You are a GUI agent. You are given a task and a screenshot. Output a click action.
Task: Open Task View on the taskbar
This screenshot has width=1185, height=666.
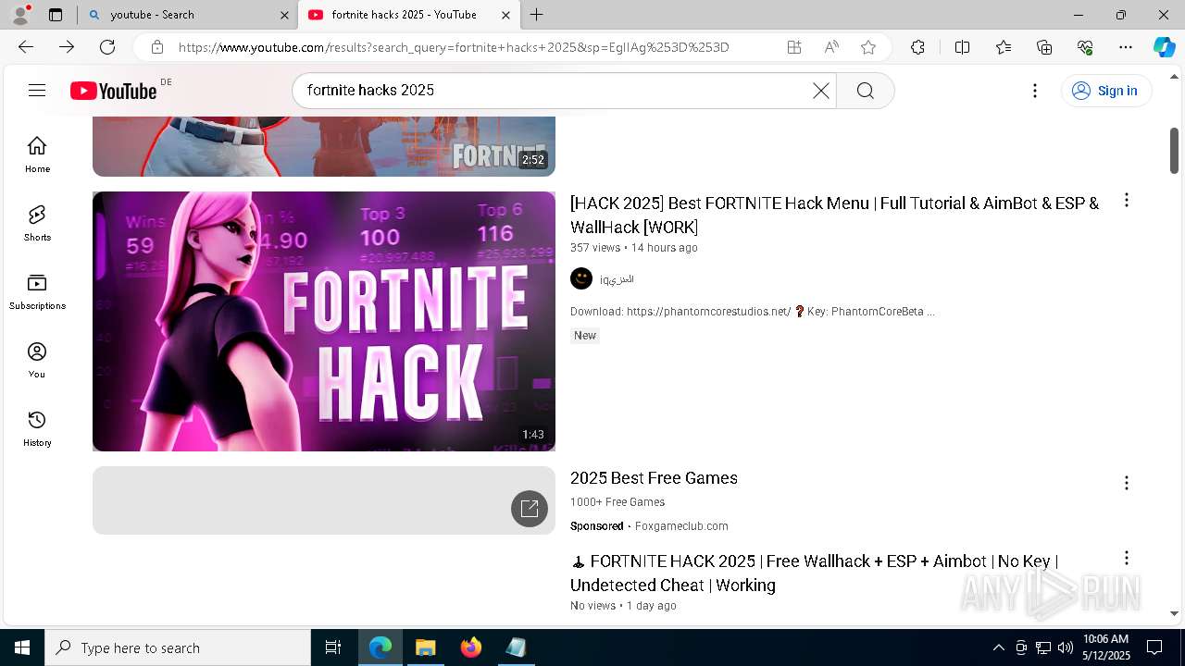[x=333, y=647]
